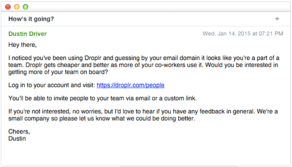Image resolution: width=292 pixels, height=167 pixels.
Task: Click sender name Dustin Driver
Action: 28,34
